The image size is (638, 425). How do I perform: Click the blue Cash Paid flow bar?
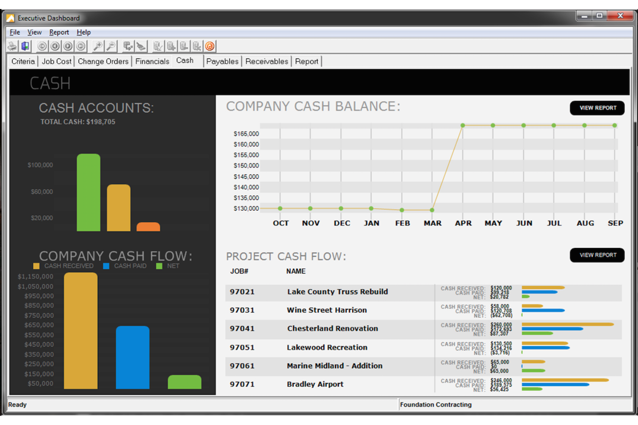[x=133, y=357]
